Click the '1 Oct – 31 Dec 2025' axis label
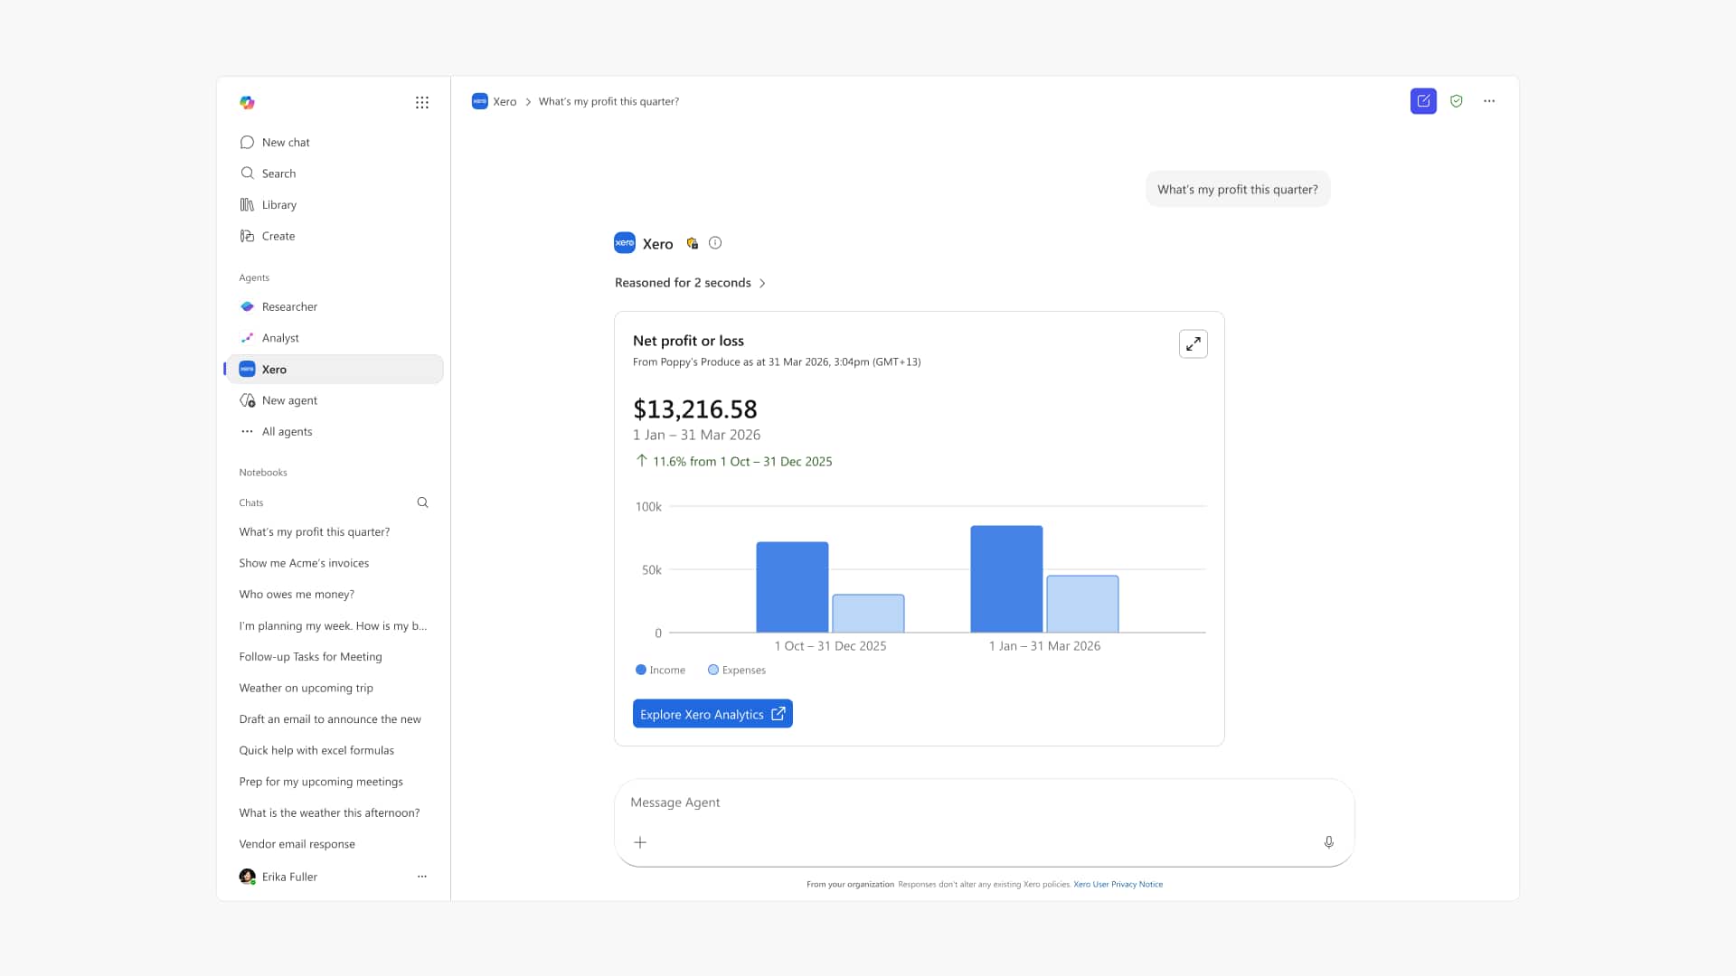Image resolution: width=1736 pixels, height=976 pixels. (x=830, y=646)
